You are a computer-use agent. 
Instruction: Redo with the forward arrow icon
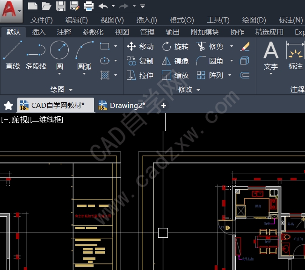tap(123, 6)
